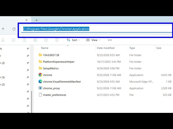This screenshot has height=129, width=173.
Task: Select the file name 154.0.8037.58
Action: pos(51,55)
